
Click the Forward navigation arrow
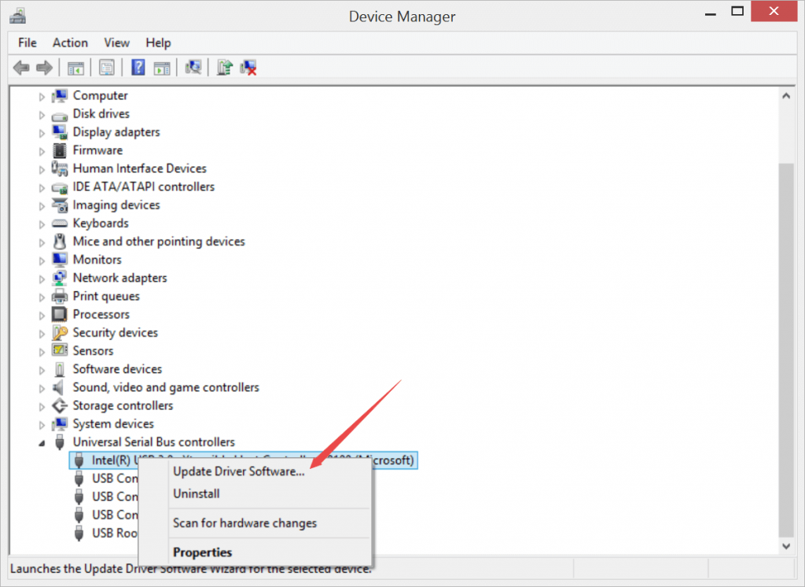click(x=45, y=67)
